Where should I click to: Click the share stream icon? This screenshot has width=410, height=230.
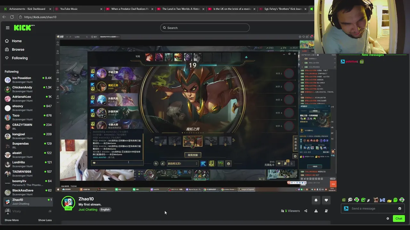coord(306,211)
